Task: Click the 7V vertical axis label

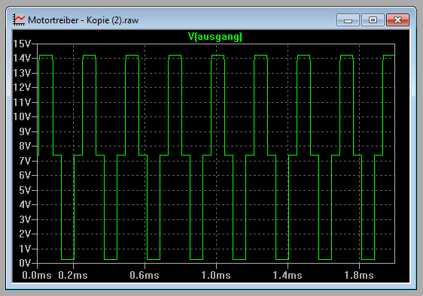Action: click(25, 161)
